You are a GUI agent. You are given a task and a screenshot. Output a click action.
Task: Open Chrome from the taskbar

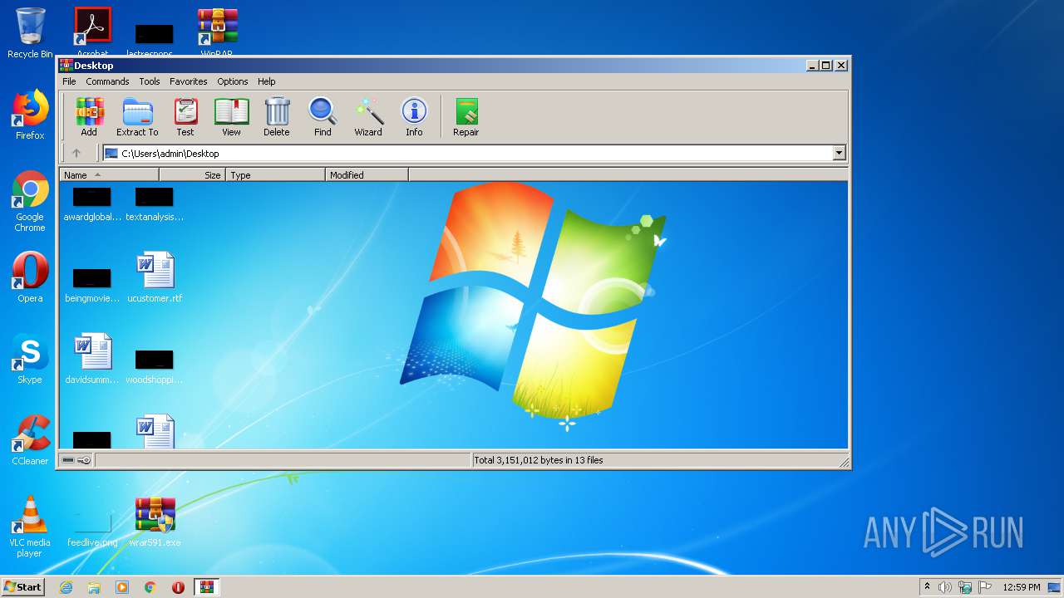[x=150, y=587]
